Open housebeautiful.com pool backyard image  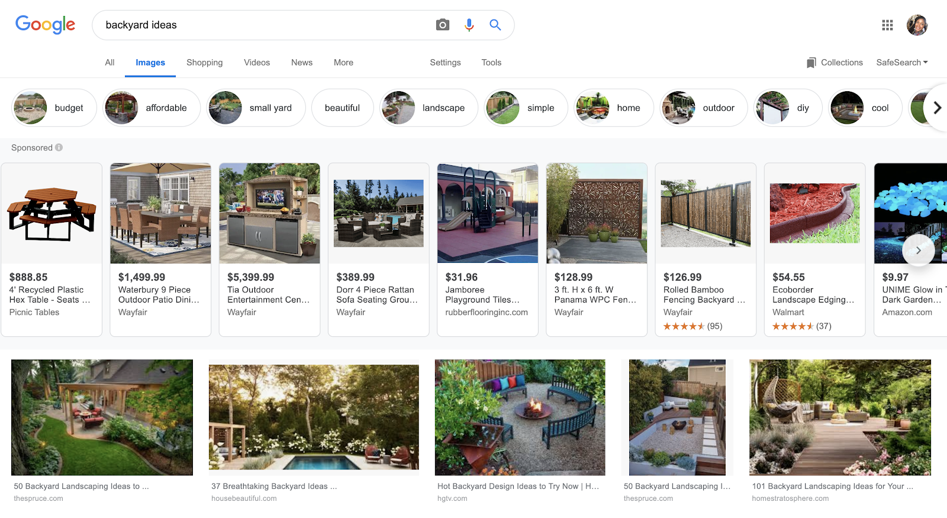tap(314, 417)
